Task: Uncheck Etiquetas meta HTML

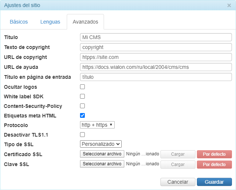Action: click(x=83, y=116)
